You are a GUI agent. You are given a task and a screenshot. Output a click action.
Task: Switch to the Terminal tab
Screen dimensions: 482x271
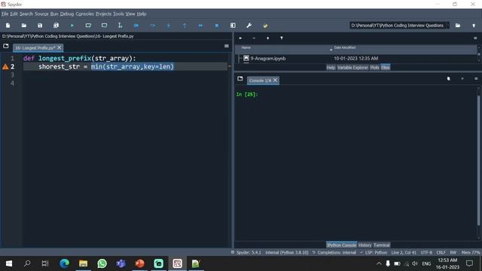click(382, 245)
